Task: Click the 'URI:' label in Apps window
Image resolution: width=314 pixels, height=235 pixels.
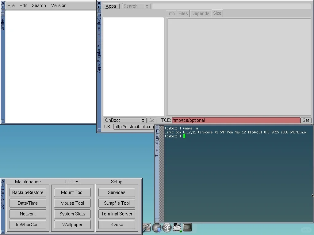Action: point(108,127)
